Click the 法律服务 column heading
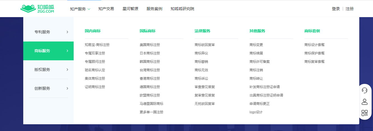Image resolution: width=373 pixels, height=131 pixels. pos(202,31)
